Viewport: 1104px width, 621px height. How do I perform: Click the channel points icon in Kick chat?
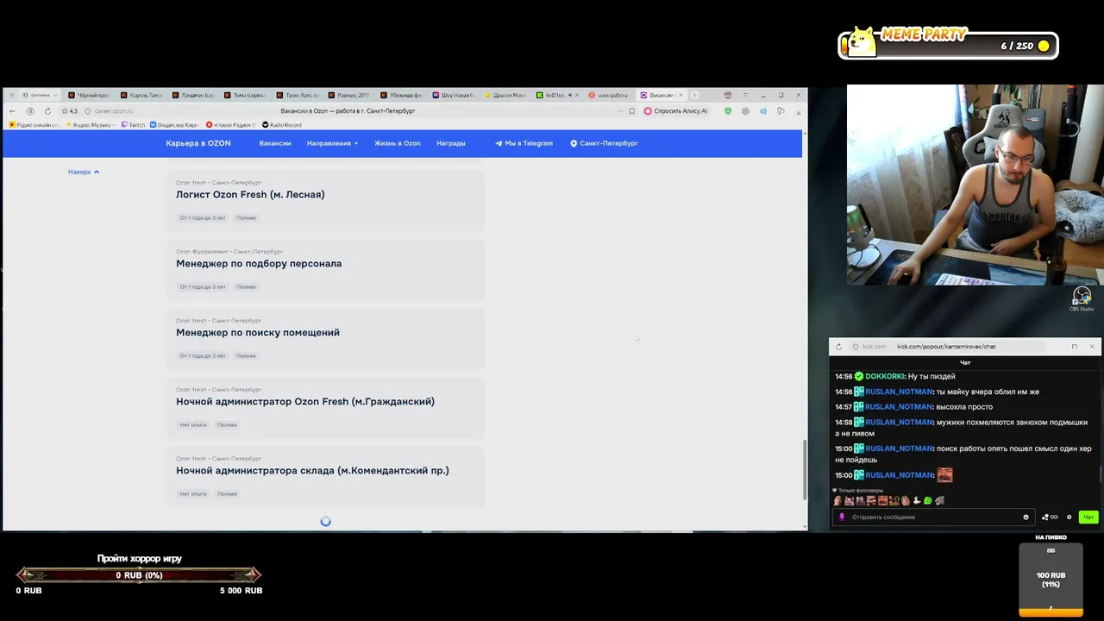pos(1050,517)
